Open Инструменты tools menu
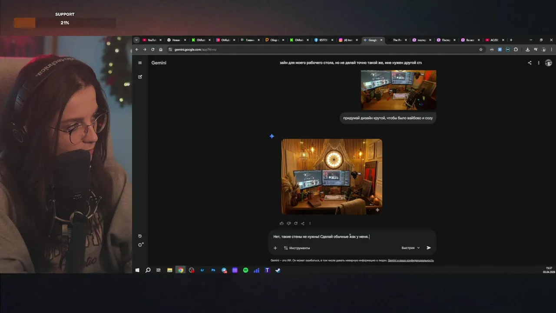 tap(297, 248)
